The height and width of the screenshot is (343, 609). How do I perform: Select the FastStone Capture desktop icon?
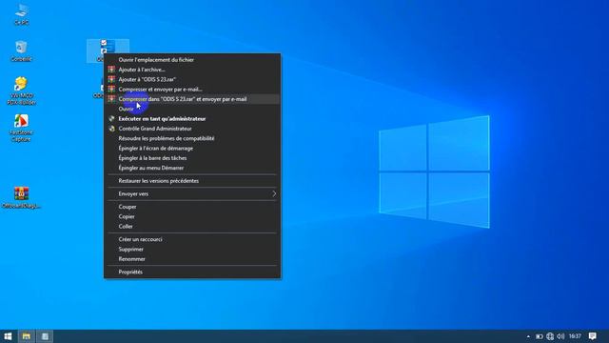[21, 128]
